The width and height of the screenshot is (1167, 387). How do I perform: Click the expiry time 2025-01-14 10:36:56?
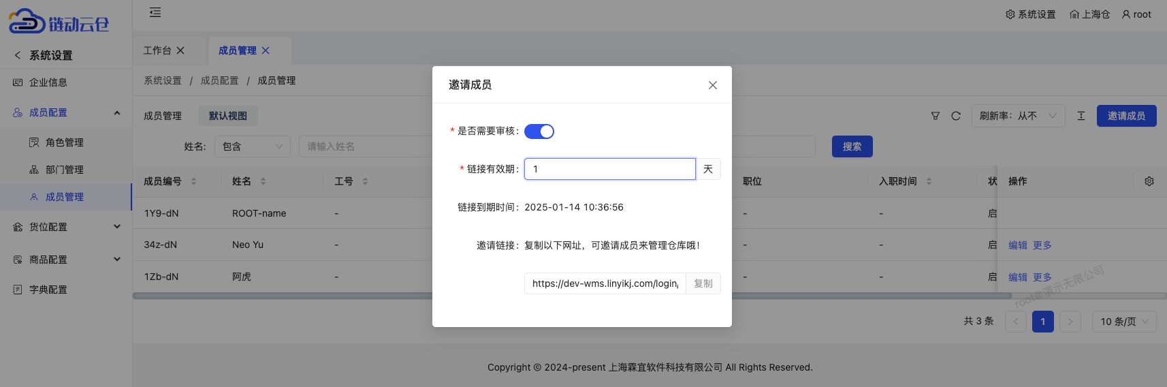point(574,207)
